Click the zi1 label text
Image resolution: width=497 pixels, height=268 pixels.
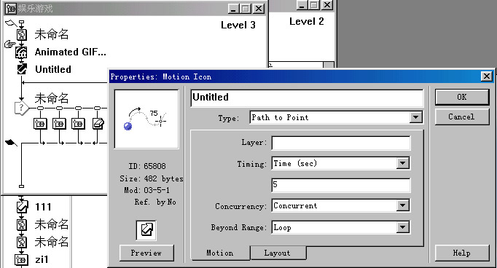tap(42, 260)
